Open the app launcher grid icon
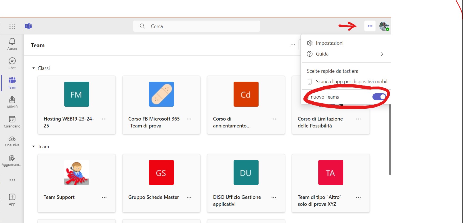 click(12, 26)
